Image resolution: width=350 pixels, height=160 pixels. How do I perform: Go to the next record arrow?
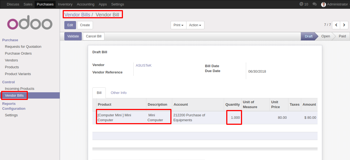pos(344,25)
